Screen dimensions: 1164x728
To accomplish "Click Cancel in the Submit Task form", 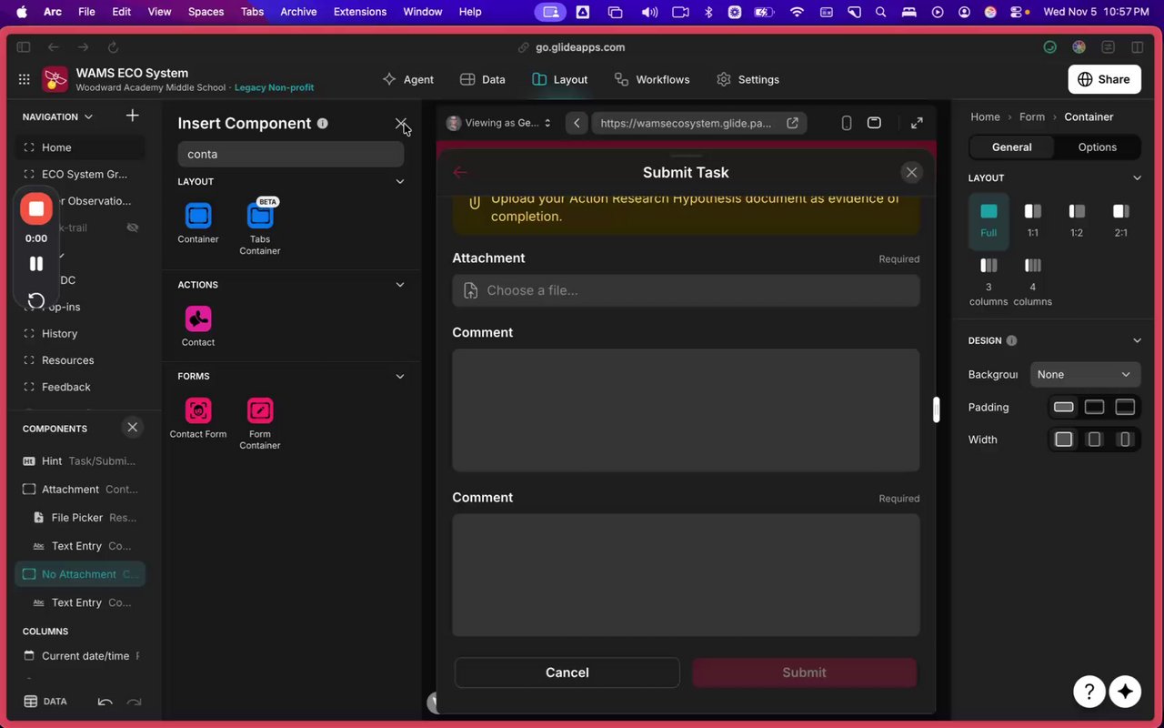I will 567,672.
